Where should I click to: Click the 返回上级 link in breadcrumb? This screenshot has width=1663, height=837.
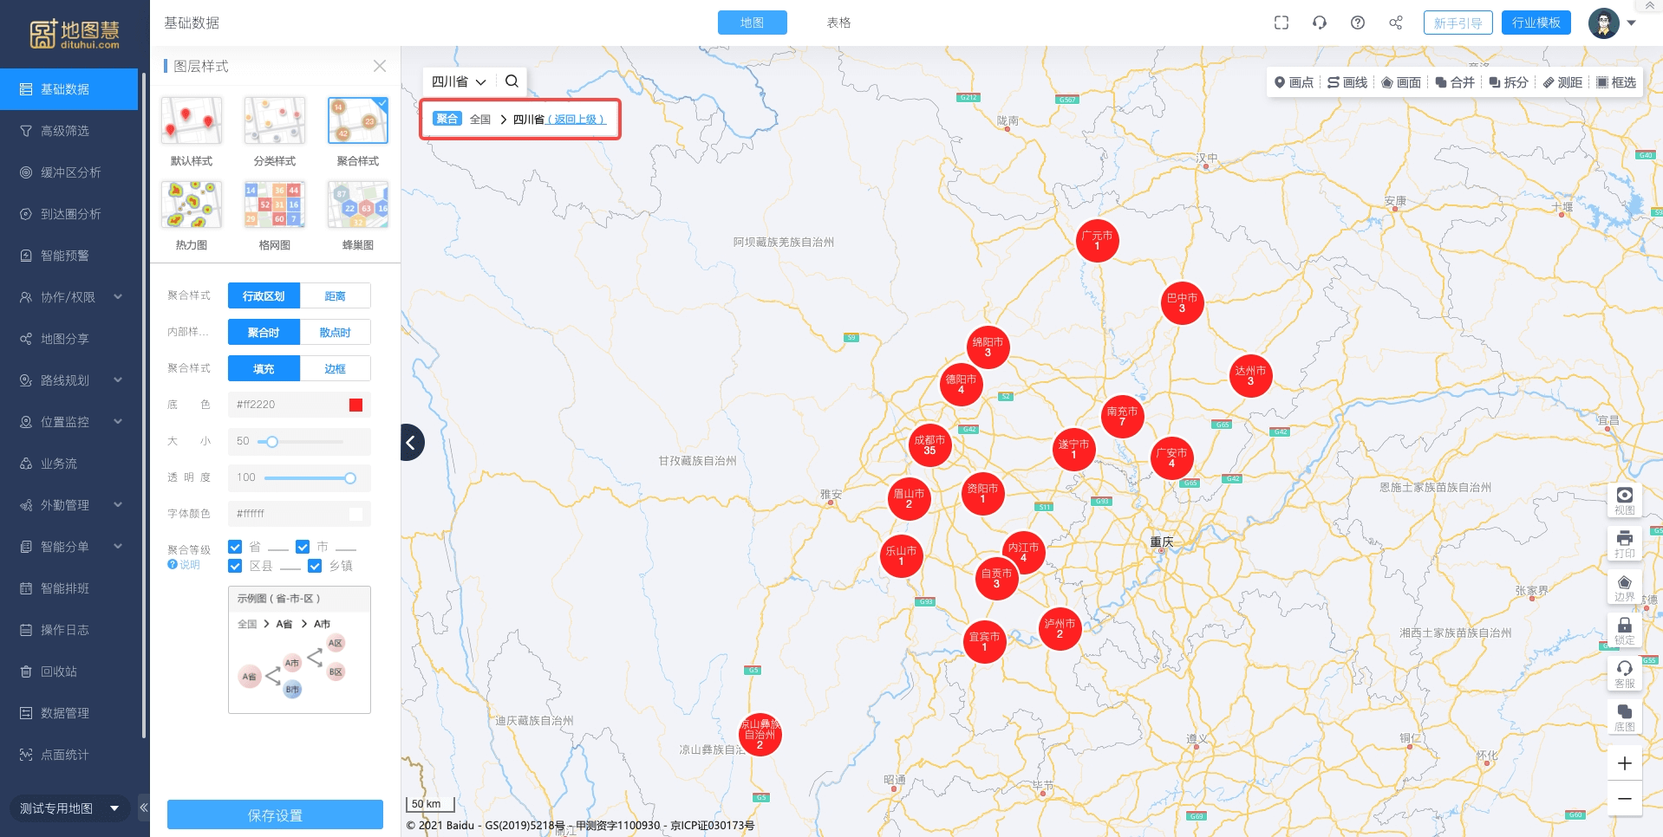[576, 120]
